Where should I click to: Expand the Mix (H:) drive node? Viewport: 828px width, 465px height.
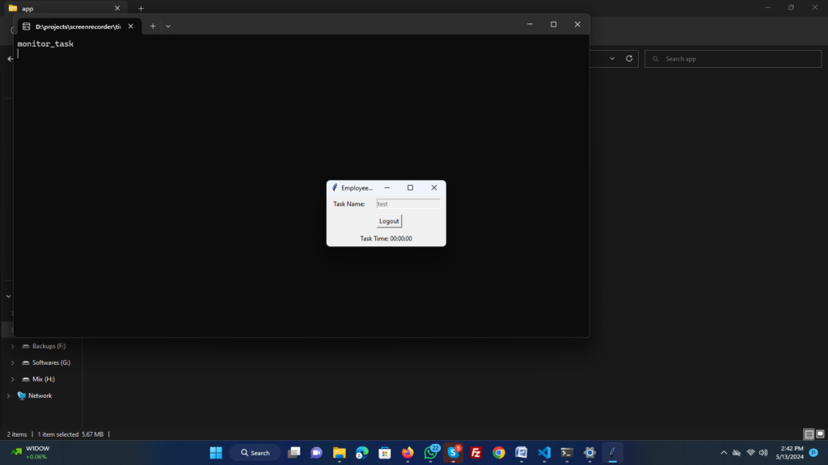(12, 379)
